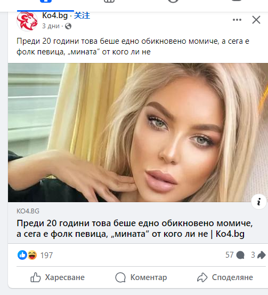268x295 pixels.
Task: Click the Споделяне share button
Action: click(x=225, y=277)
